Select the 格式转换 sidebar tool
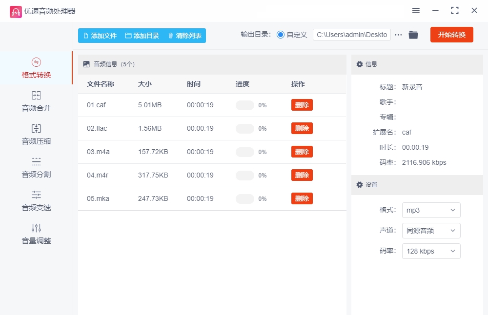The height and width of the screenshot is (315, 488). [37, 68]
